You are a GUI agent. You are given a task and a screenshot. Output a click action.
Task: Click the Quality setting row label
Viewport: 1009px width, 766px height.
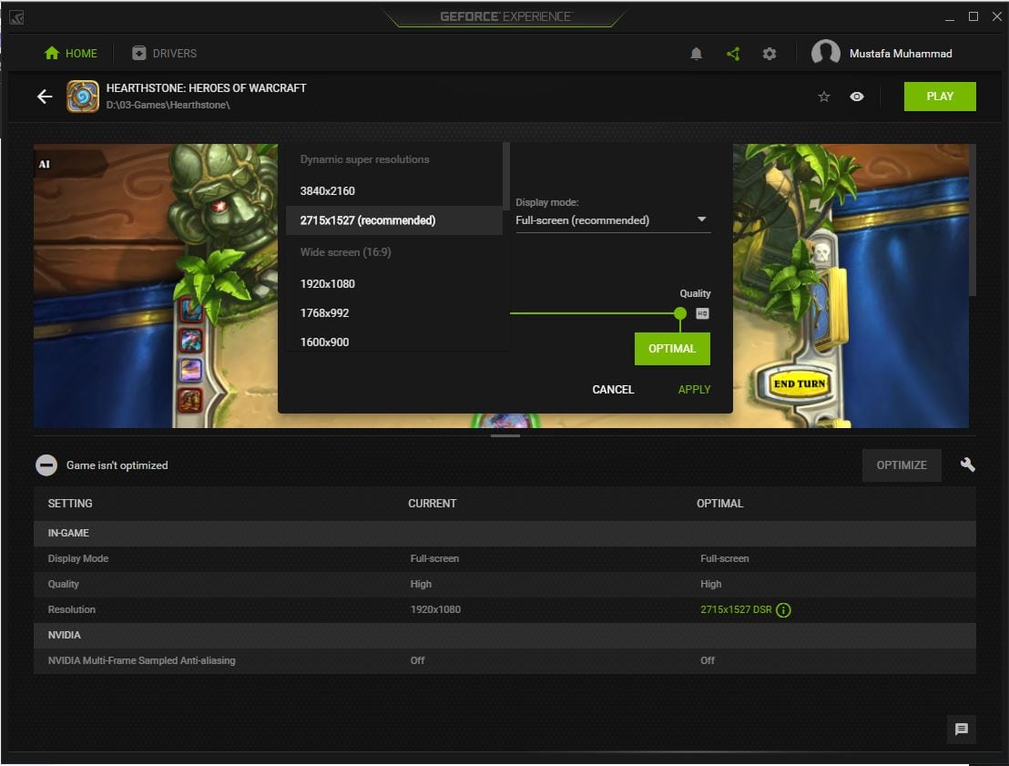tap(63, 584)
